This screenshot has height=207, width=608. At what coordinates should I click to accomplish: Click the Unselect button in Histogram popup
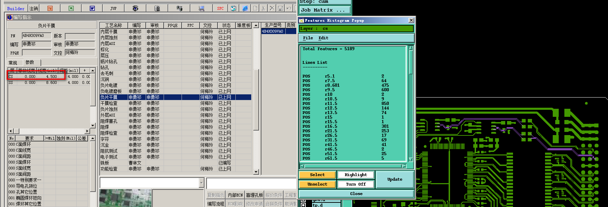(x=317, y=184)
